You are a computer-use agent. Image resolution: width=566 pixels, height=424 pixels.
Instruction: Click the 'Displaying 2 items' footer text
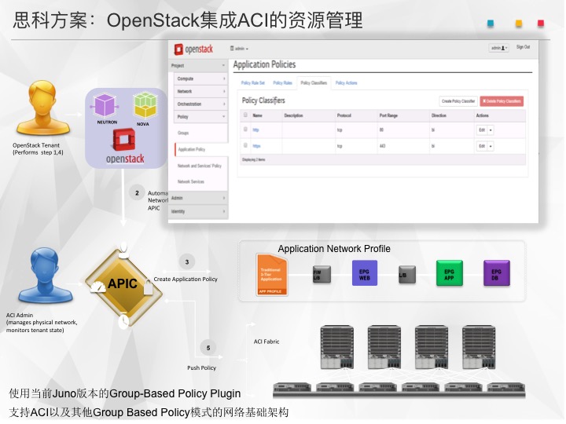coord(253,159)
